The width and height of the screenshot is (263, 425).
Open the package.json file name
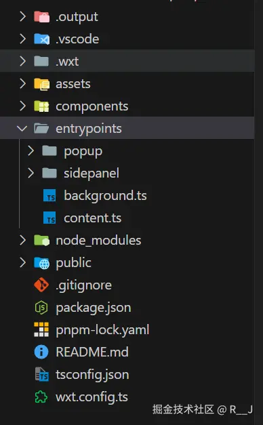pos(94,308)
